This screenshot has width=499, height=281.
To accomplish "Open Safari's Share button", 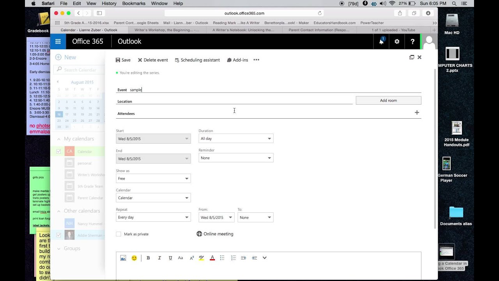I will pyautogui.click(x=400, y=13).
